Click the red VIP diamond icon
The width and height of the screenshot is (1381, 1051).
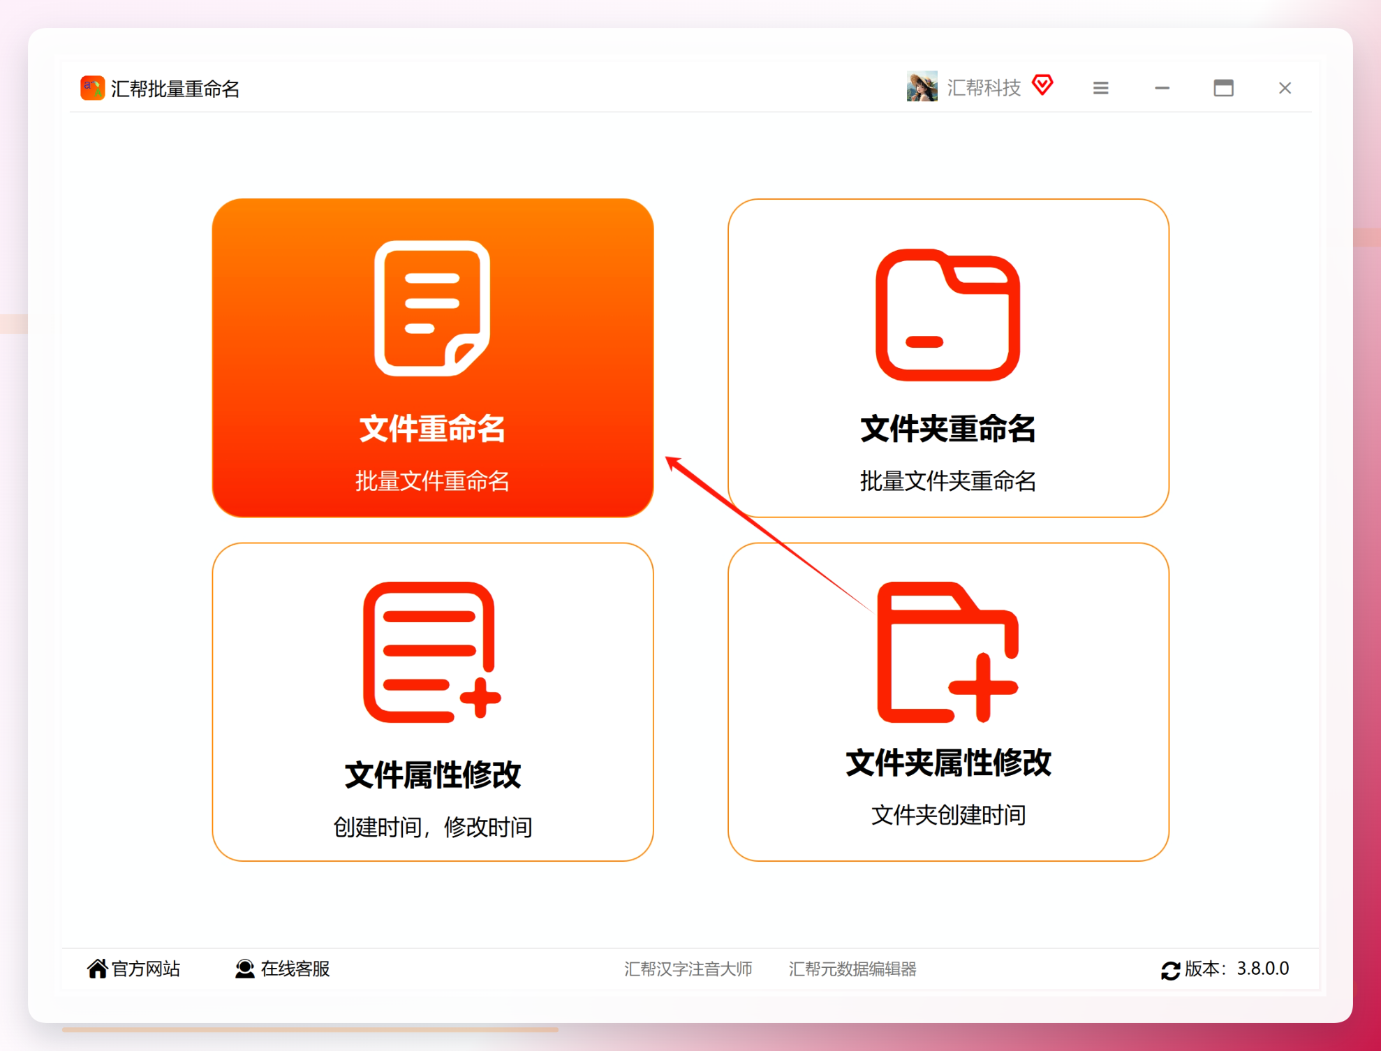[x=1042, y=85]
